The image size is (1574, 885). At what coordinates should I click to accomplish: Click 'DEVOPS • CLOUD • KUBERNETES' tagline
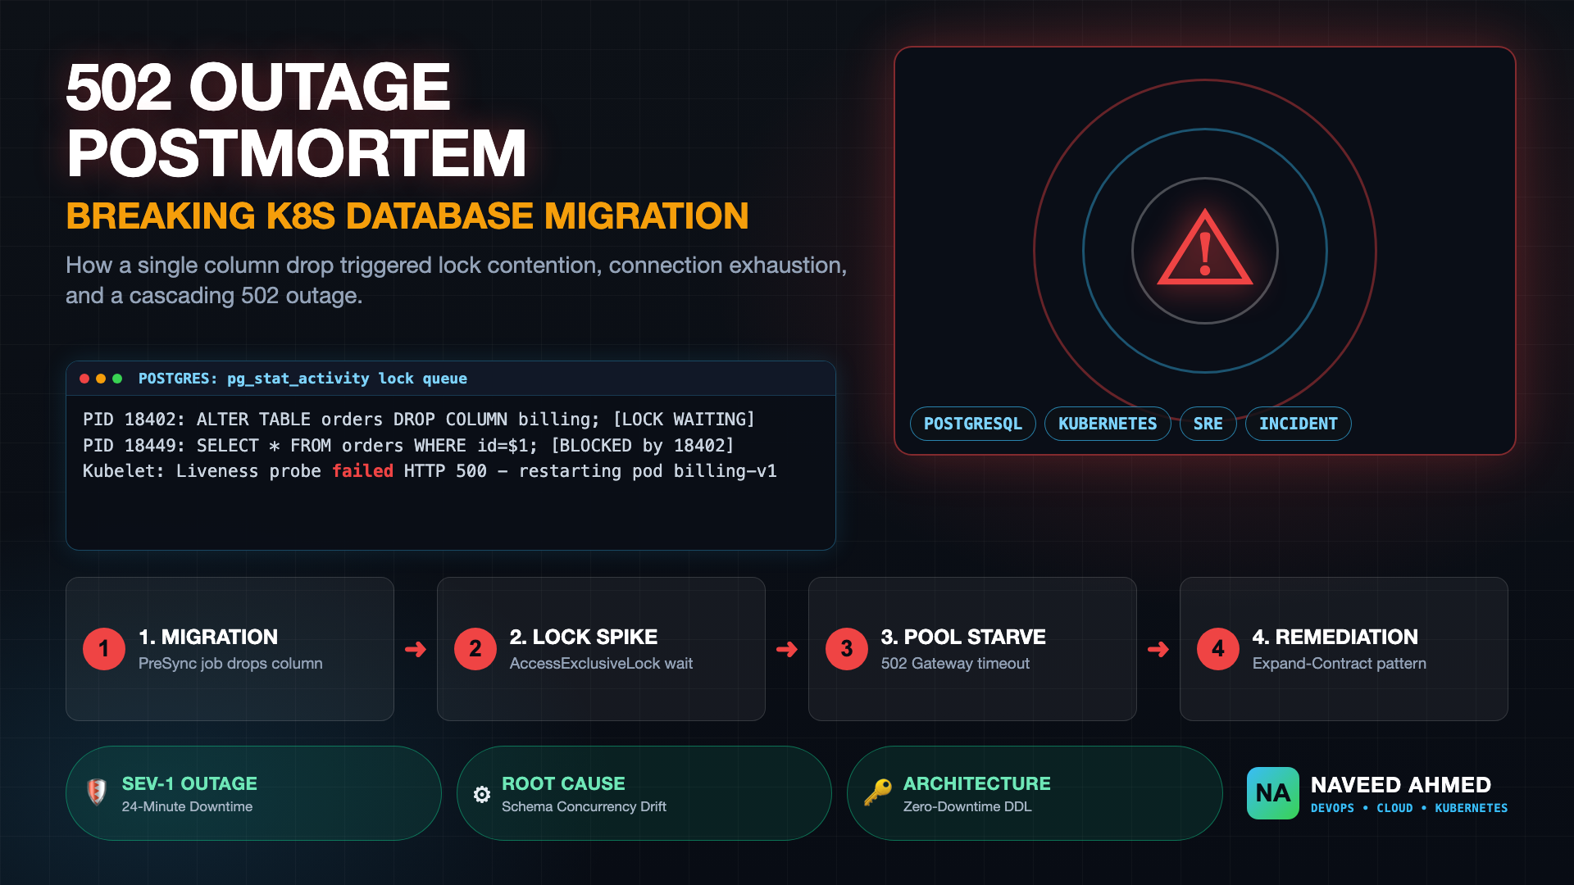tap(1408, 809)
